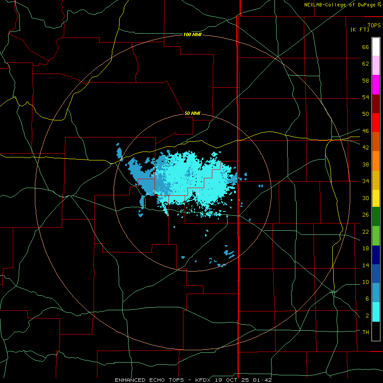This screenshot has width=383, height=383.
Task: Click the '46' legend value label
Action: point(366,131)
